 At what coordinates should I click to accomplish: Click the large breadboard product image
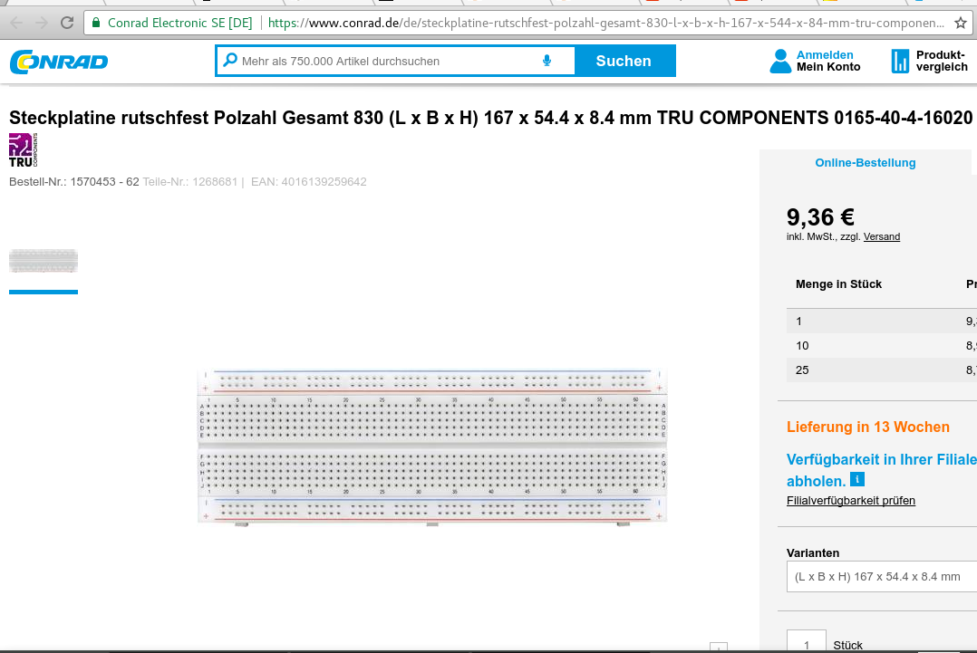(x=432, y=447)
